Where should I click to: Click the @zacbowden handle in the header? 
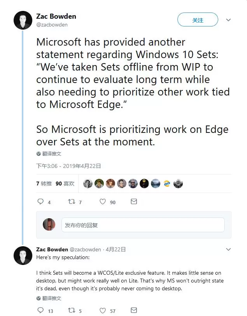click(x=52, y=25)
